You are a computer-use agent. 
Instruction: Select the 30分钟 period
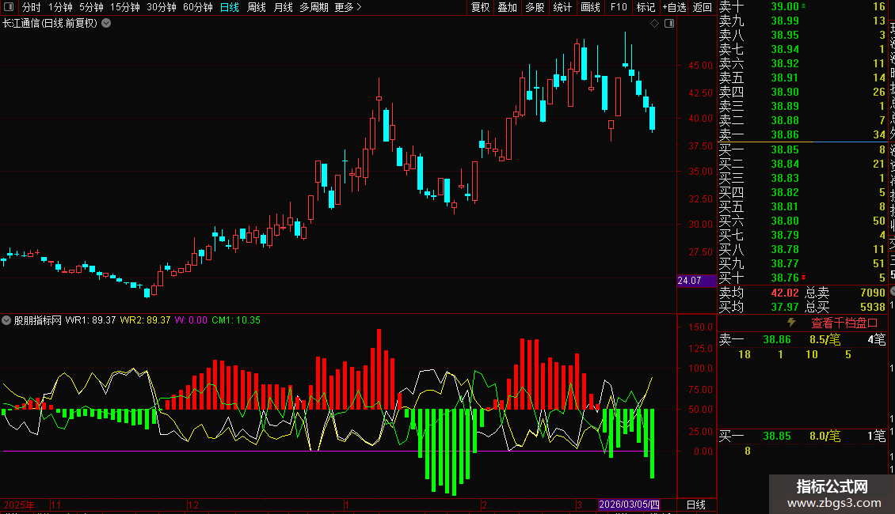tap(162, 7)
